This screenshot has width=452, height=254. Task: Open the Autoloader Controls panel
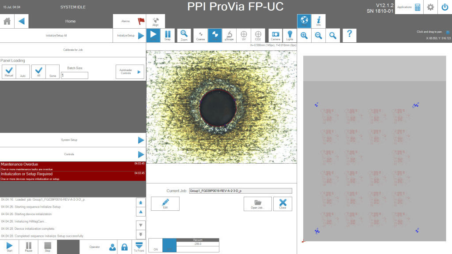129,71
